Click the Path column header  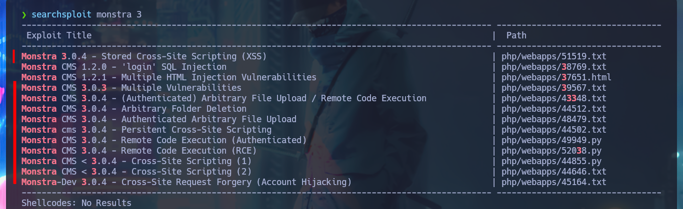pos(516,35)
